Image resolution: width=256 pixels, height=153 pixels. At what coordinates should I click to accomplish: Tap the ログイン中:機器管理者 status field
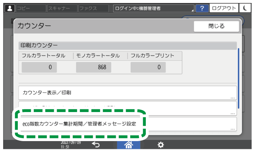tap(154, 8)
